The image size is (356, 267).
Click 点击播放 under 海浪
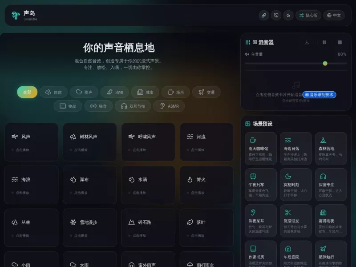point(23,193)
